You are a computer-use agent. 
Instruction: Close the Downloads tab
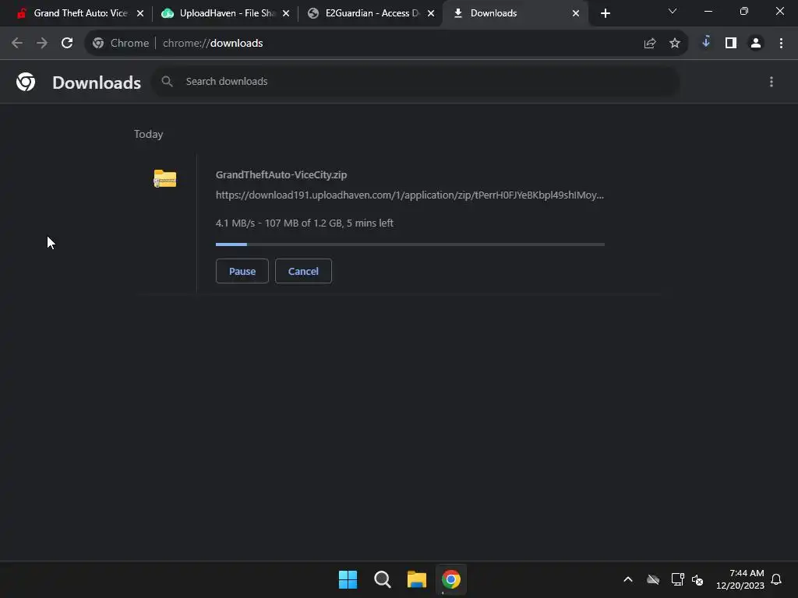click(x=576, y=13)
